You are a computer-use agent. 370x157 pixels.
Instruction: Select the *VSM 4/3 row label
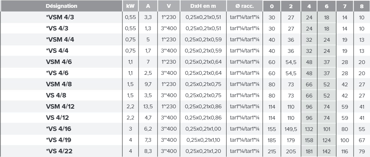(60, 17)
